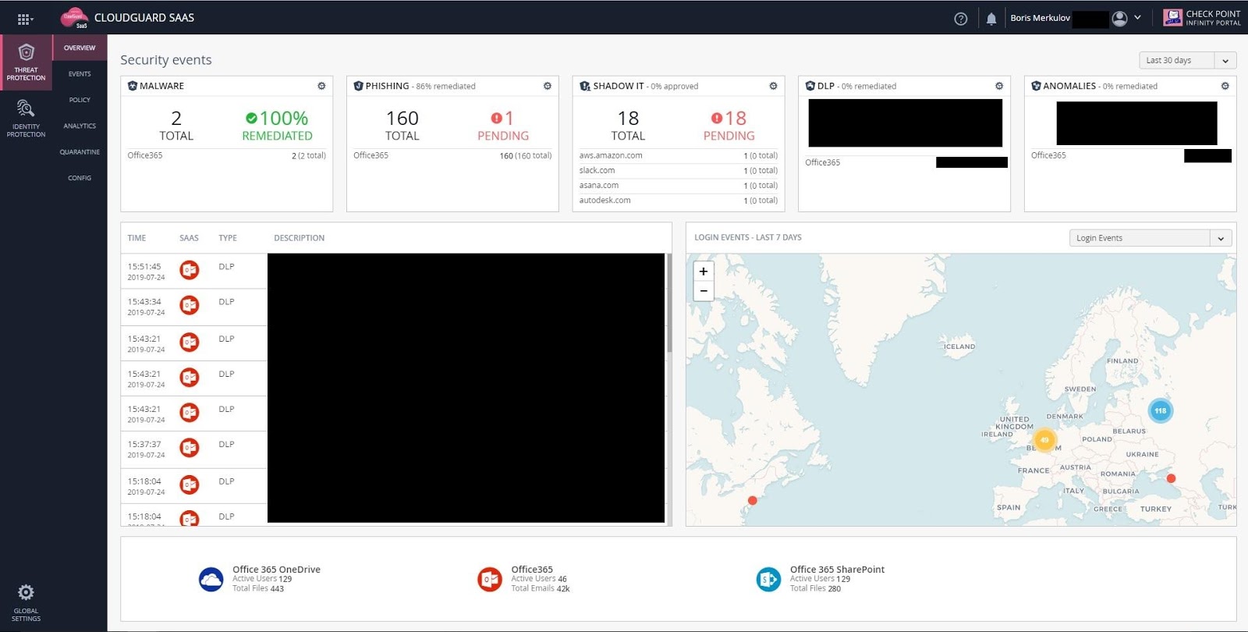The width and height of the screenshot is (1248, 632).
Task: Click the 18 Pending shadow IT stat
Action: 729,126
